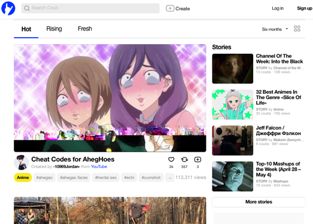Click the search magnifier icon

26,8
